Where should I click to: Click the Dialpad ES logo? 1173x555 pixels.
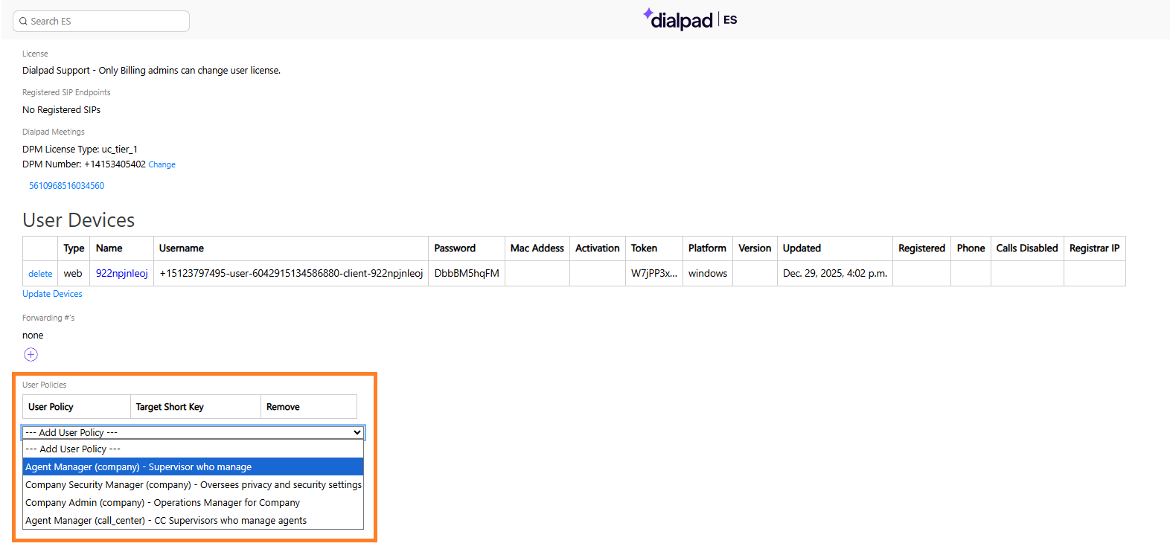point(690,19)
